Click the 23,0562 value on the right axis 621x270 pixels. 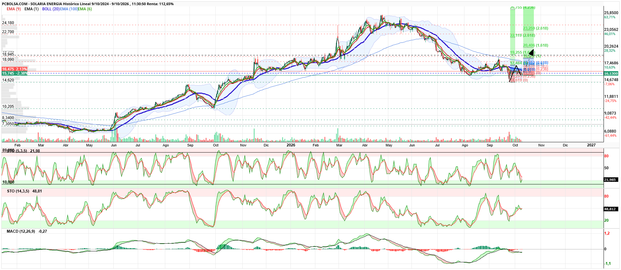(x=611, y=30)
